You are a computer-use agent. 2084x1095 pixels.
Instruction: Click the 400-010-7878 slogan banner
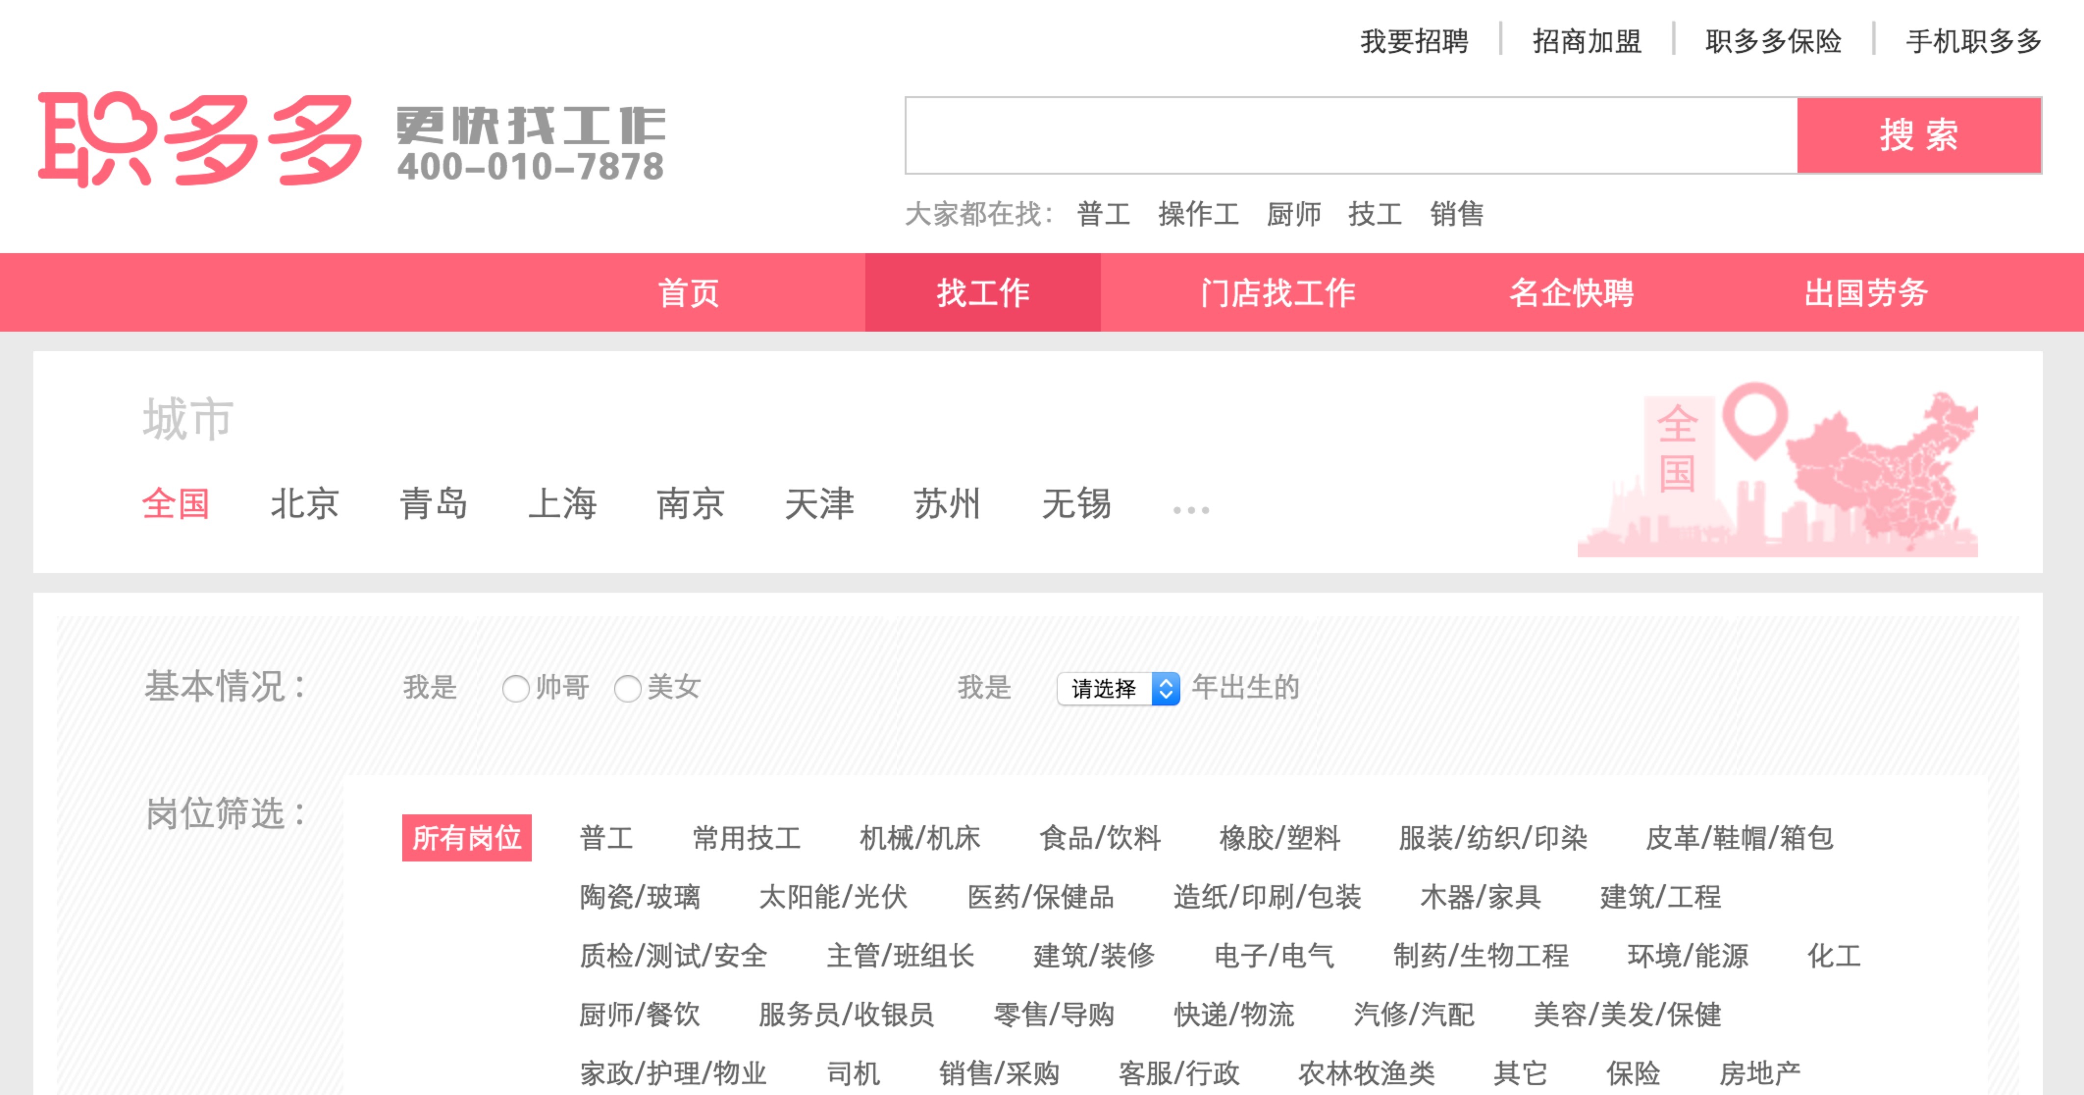point(531,144)
